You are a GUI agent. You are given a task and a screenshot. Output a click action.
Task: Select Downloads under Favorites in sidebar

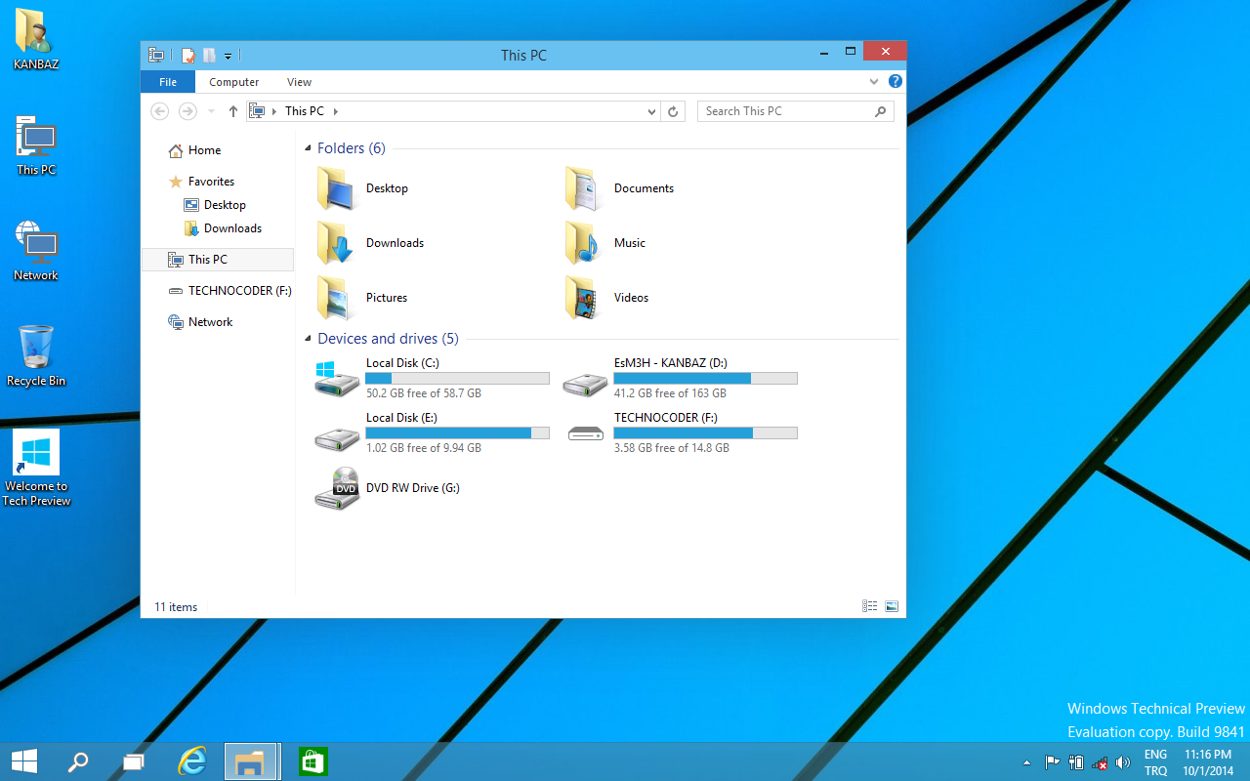[x=232, y=228]
